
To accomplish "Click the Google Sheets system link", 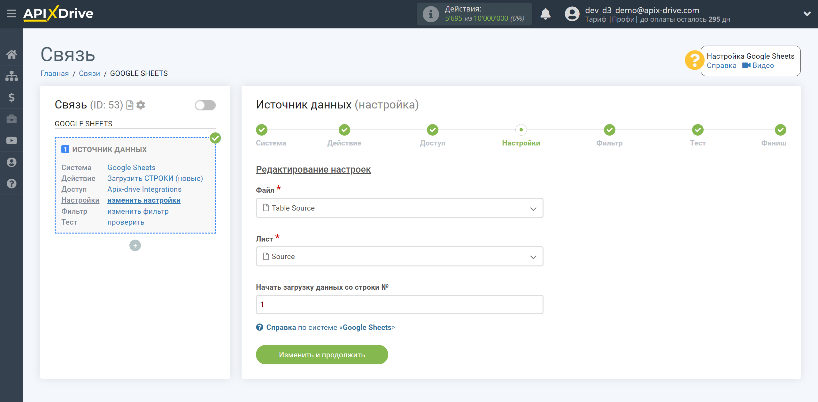I will [x=131, y=167].
